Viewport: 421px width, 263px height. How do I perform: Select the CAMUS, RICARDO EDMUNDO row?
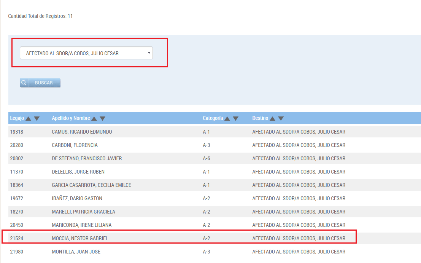(x=82, y=132)
